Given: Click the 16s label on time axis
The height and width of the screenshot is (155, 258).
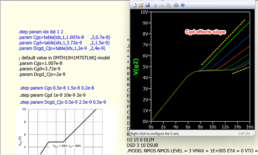Looking at the screenshot, I should click(x=250, y=127).
